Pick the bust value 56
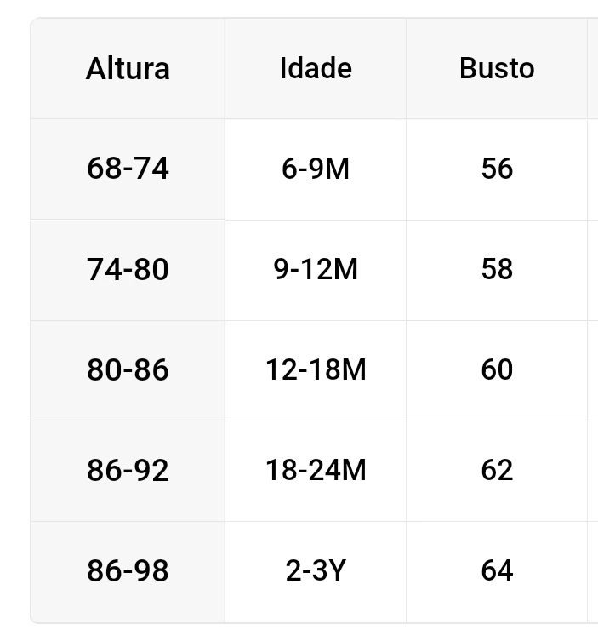 497,169
